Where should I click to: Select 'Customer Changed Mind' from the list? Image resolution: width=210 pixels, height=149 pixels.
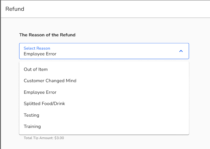click(x=50, y=81)
